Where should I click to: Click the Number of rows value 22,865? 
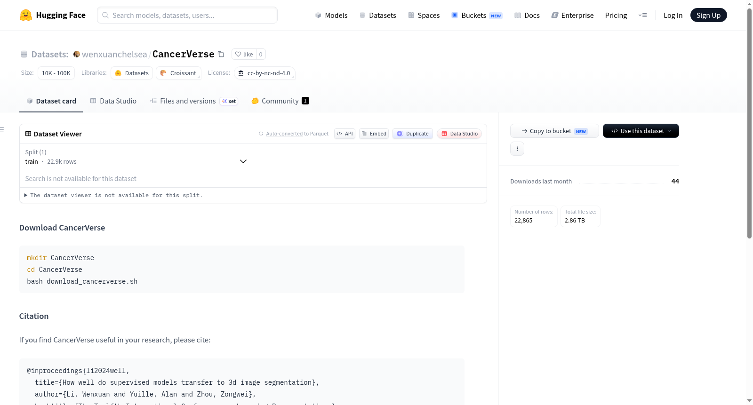coord(523,220)
